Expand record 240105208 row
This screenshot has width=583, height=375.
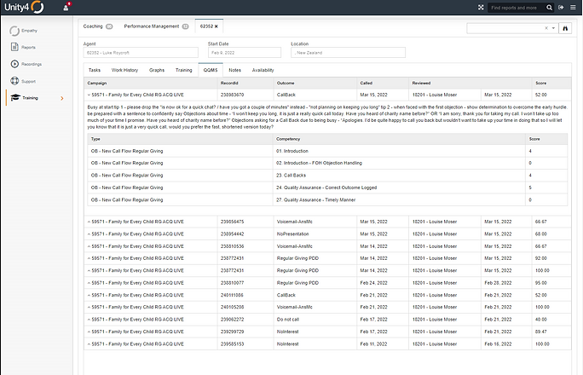click(x=89, y=307)
